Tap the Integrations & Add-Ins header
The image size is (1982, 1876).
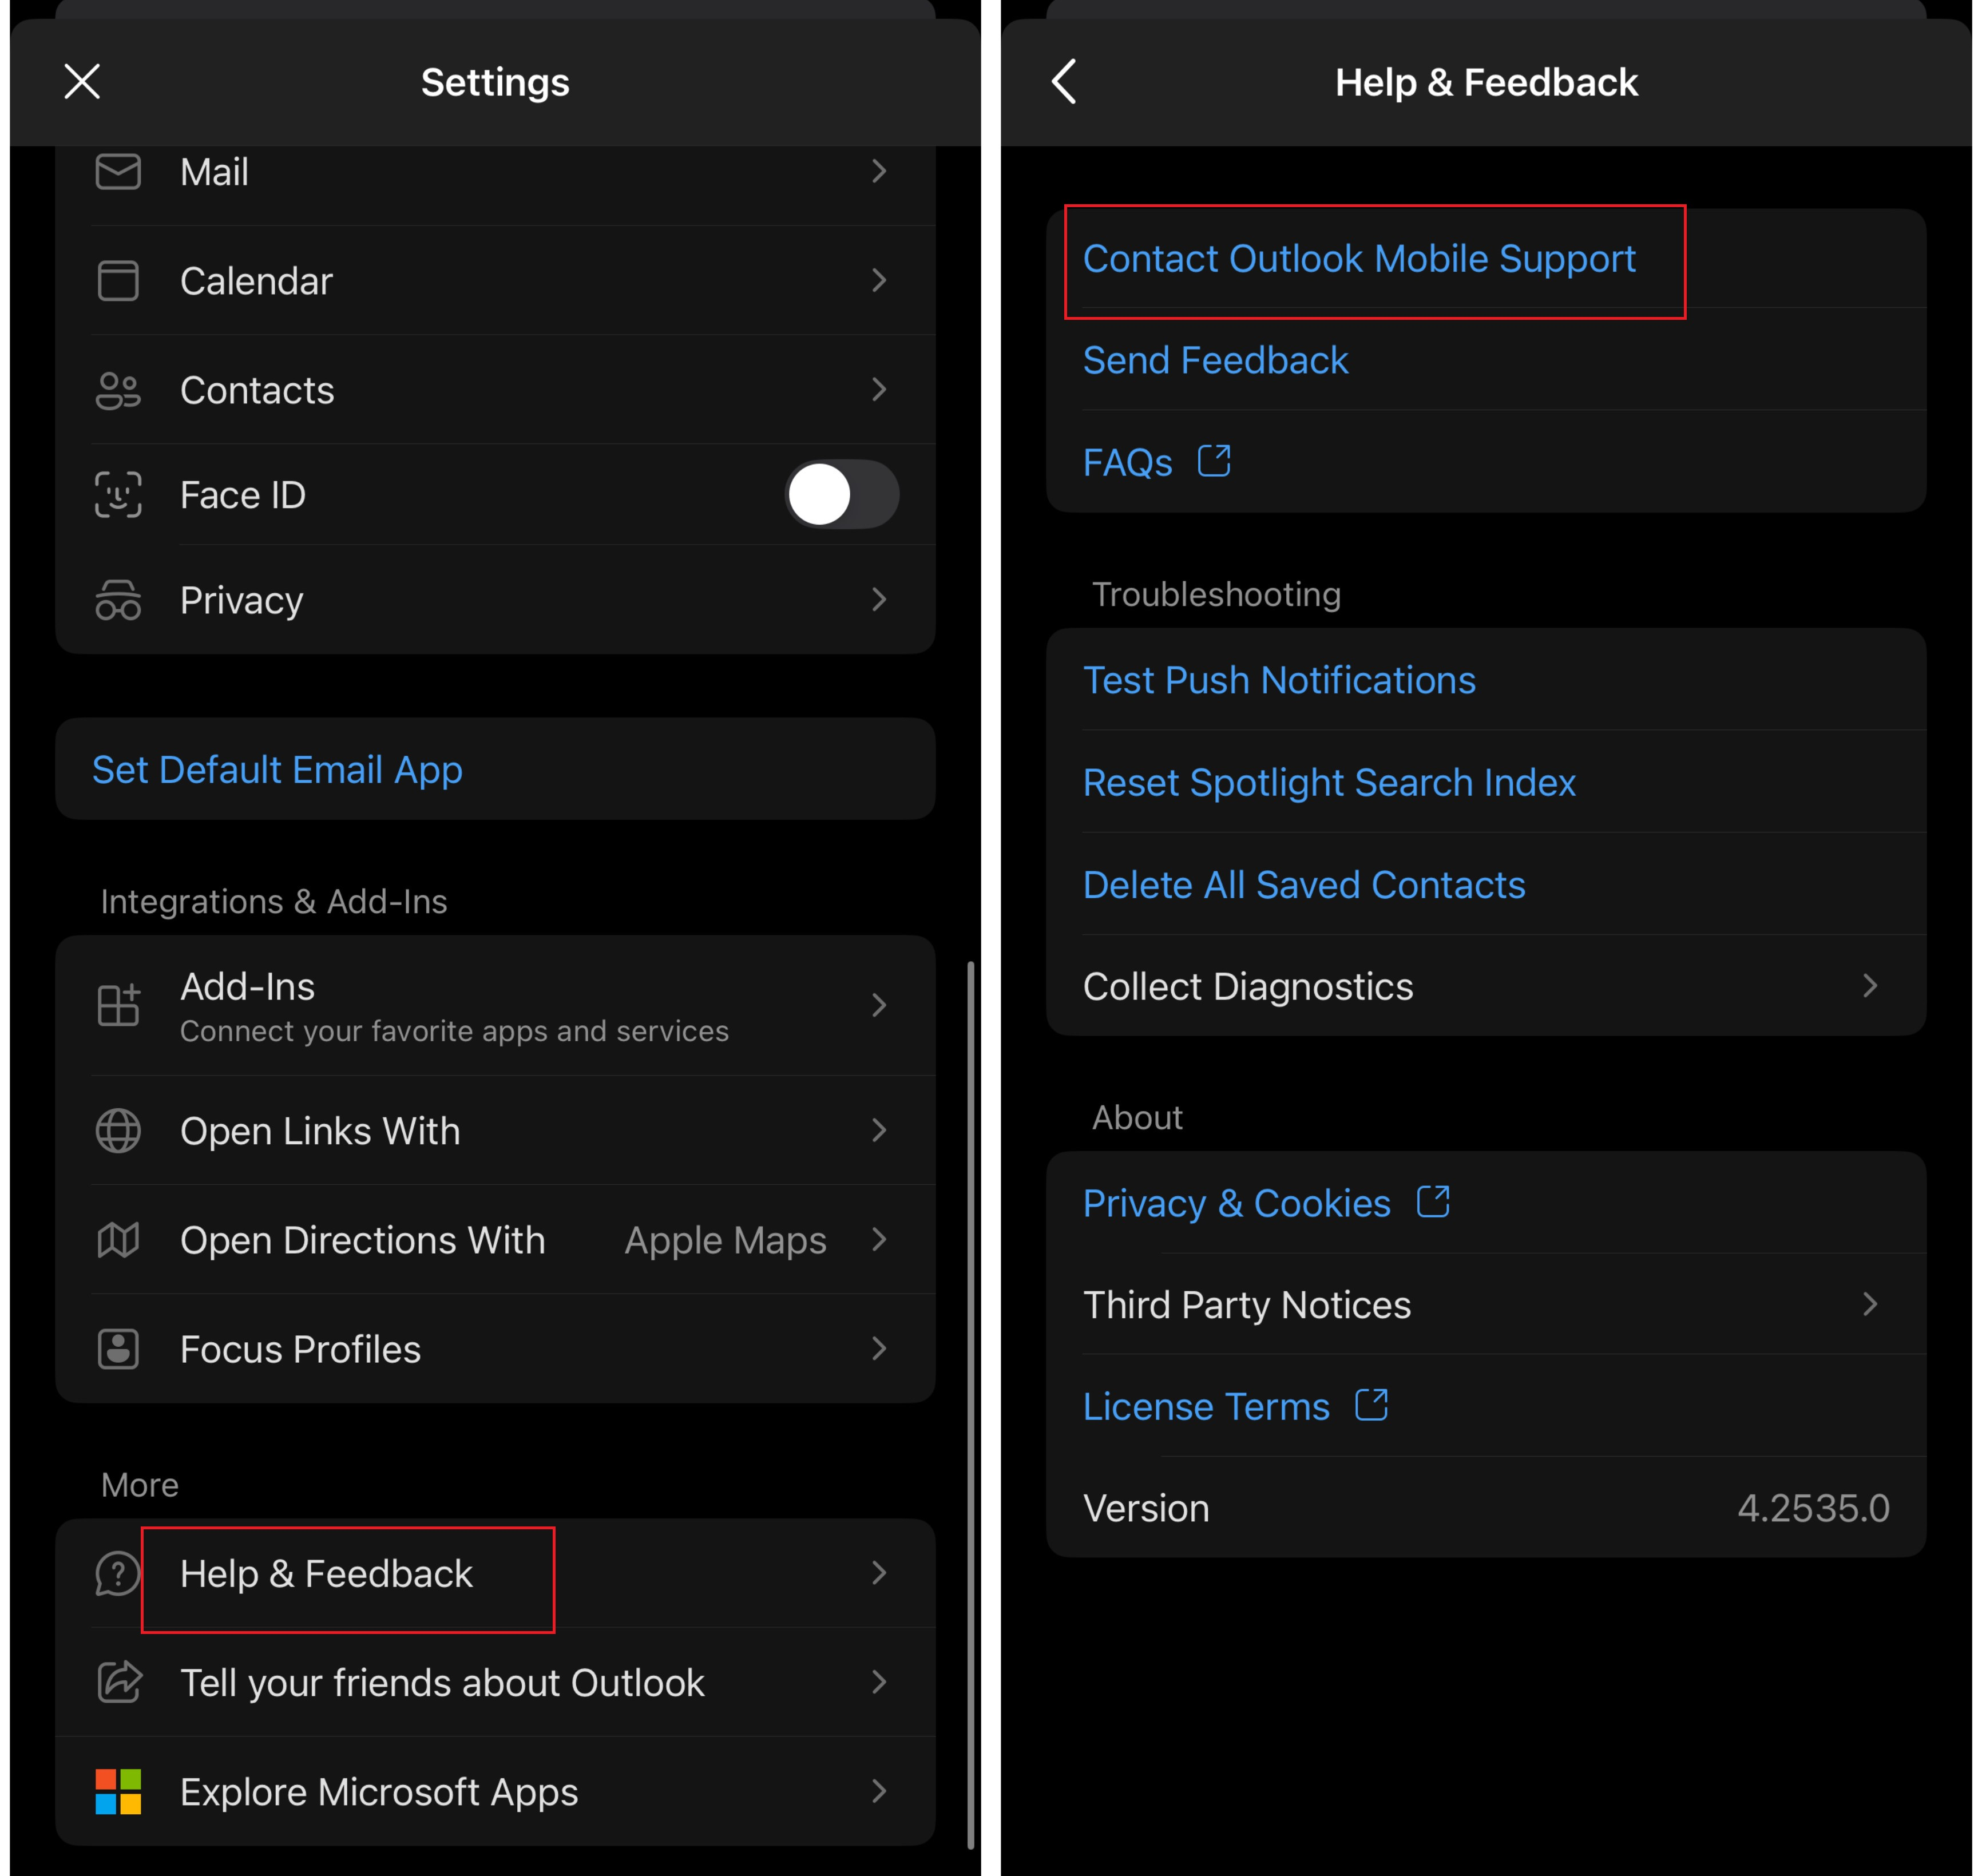click(274, 901)
